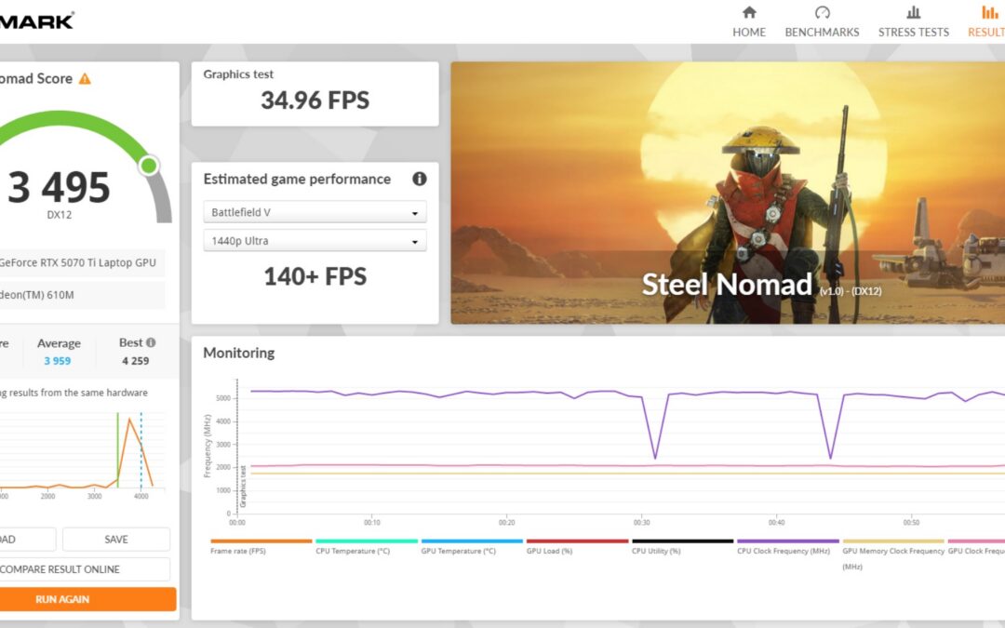Click info icon next to Estimated game performance
Viewport: 1005px width, 628px height.
click(419, 179)
